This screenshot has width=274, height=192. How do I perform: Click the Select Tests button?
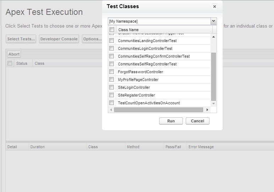pos(21,39)
